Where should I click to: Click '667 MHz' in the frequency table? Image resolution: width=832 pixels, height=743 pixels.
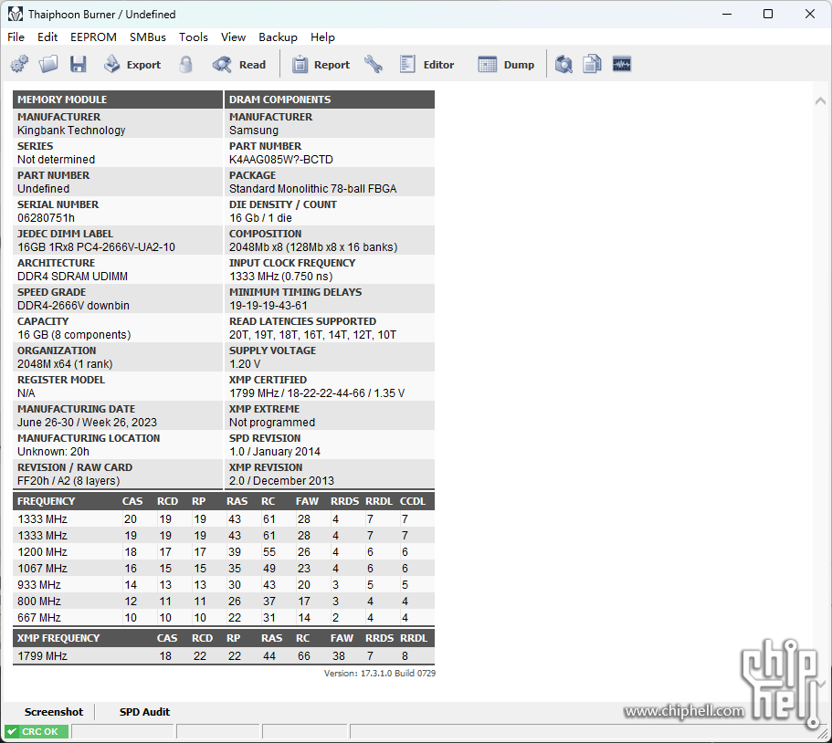39,618
